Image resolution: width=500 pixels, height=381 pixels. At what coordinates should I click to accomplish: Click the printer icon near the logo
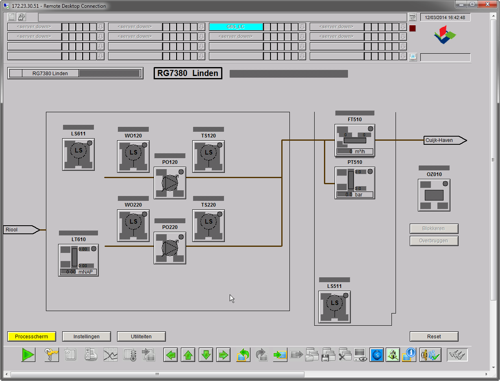413,57
